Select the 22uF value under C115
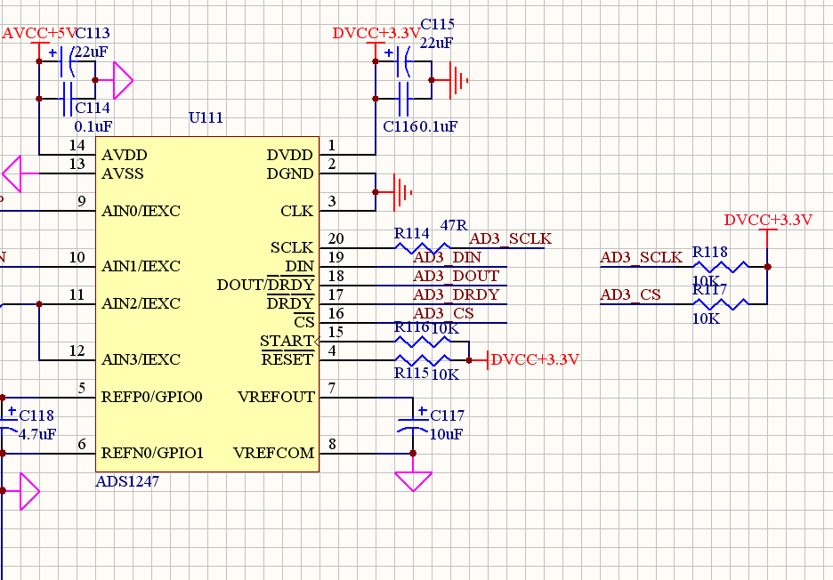This screenshot has width=833, height=580. (x=436, y=43)
